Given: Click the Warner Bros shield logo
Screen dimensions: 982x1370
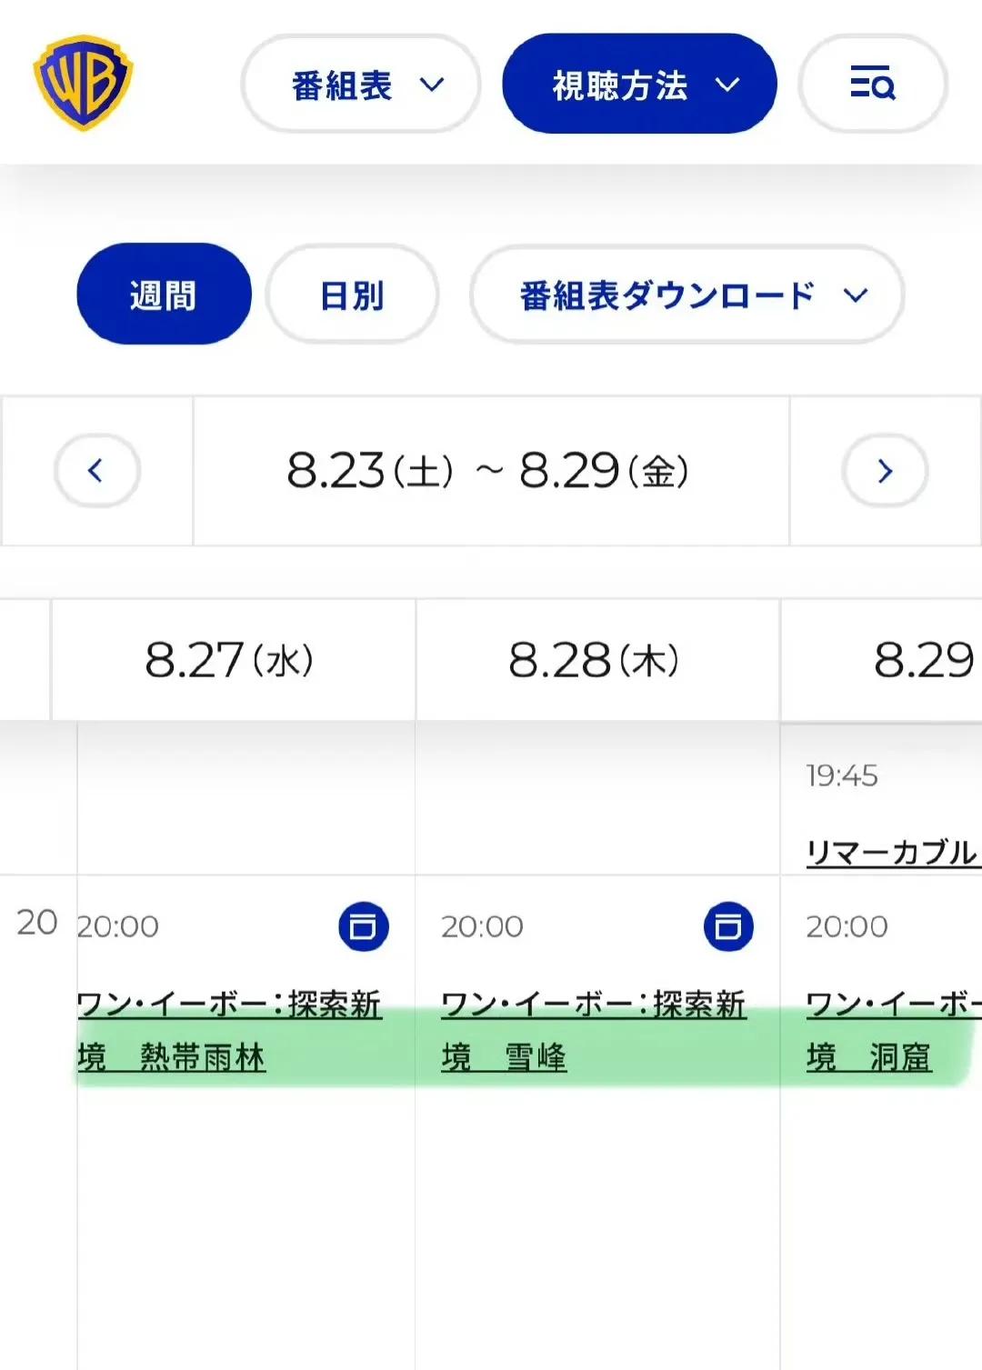Looking at the screenshot, I should (83, 83).
